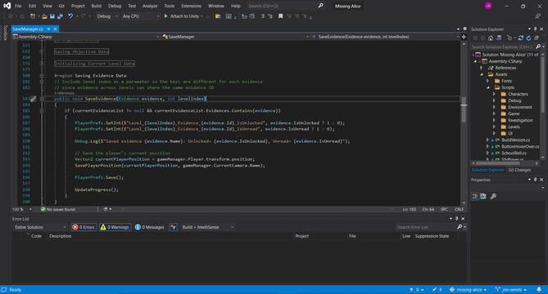Switch to the Git Changes tab

[x=519, y=170]
